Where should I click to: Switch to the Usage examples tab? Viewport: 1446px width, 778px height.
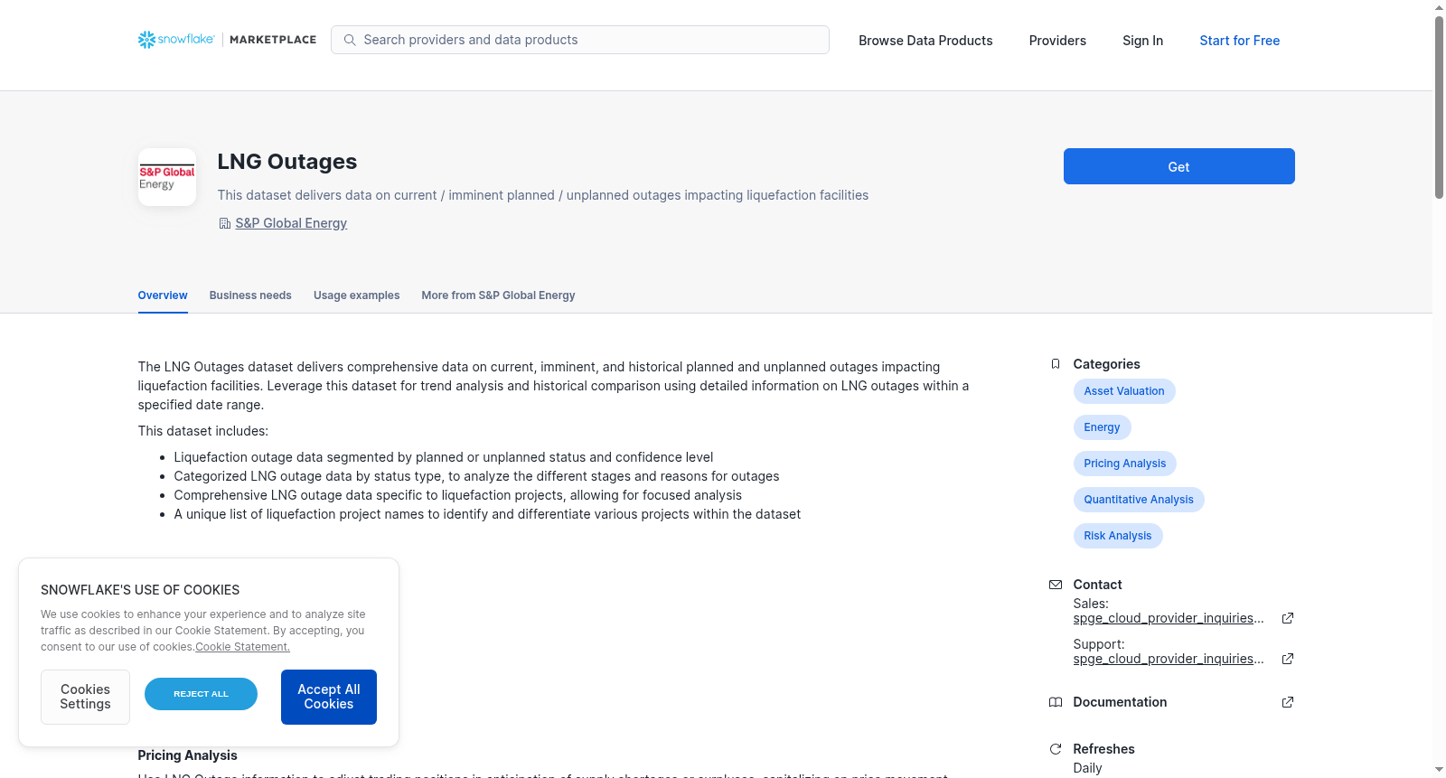click(x=356, y=295)
